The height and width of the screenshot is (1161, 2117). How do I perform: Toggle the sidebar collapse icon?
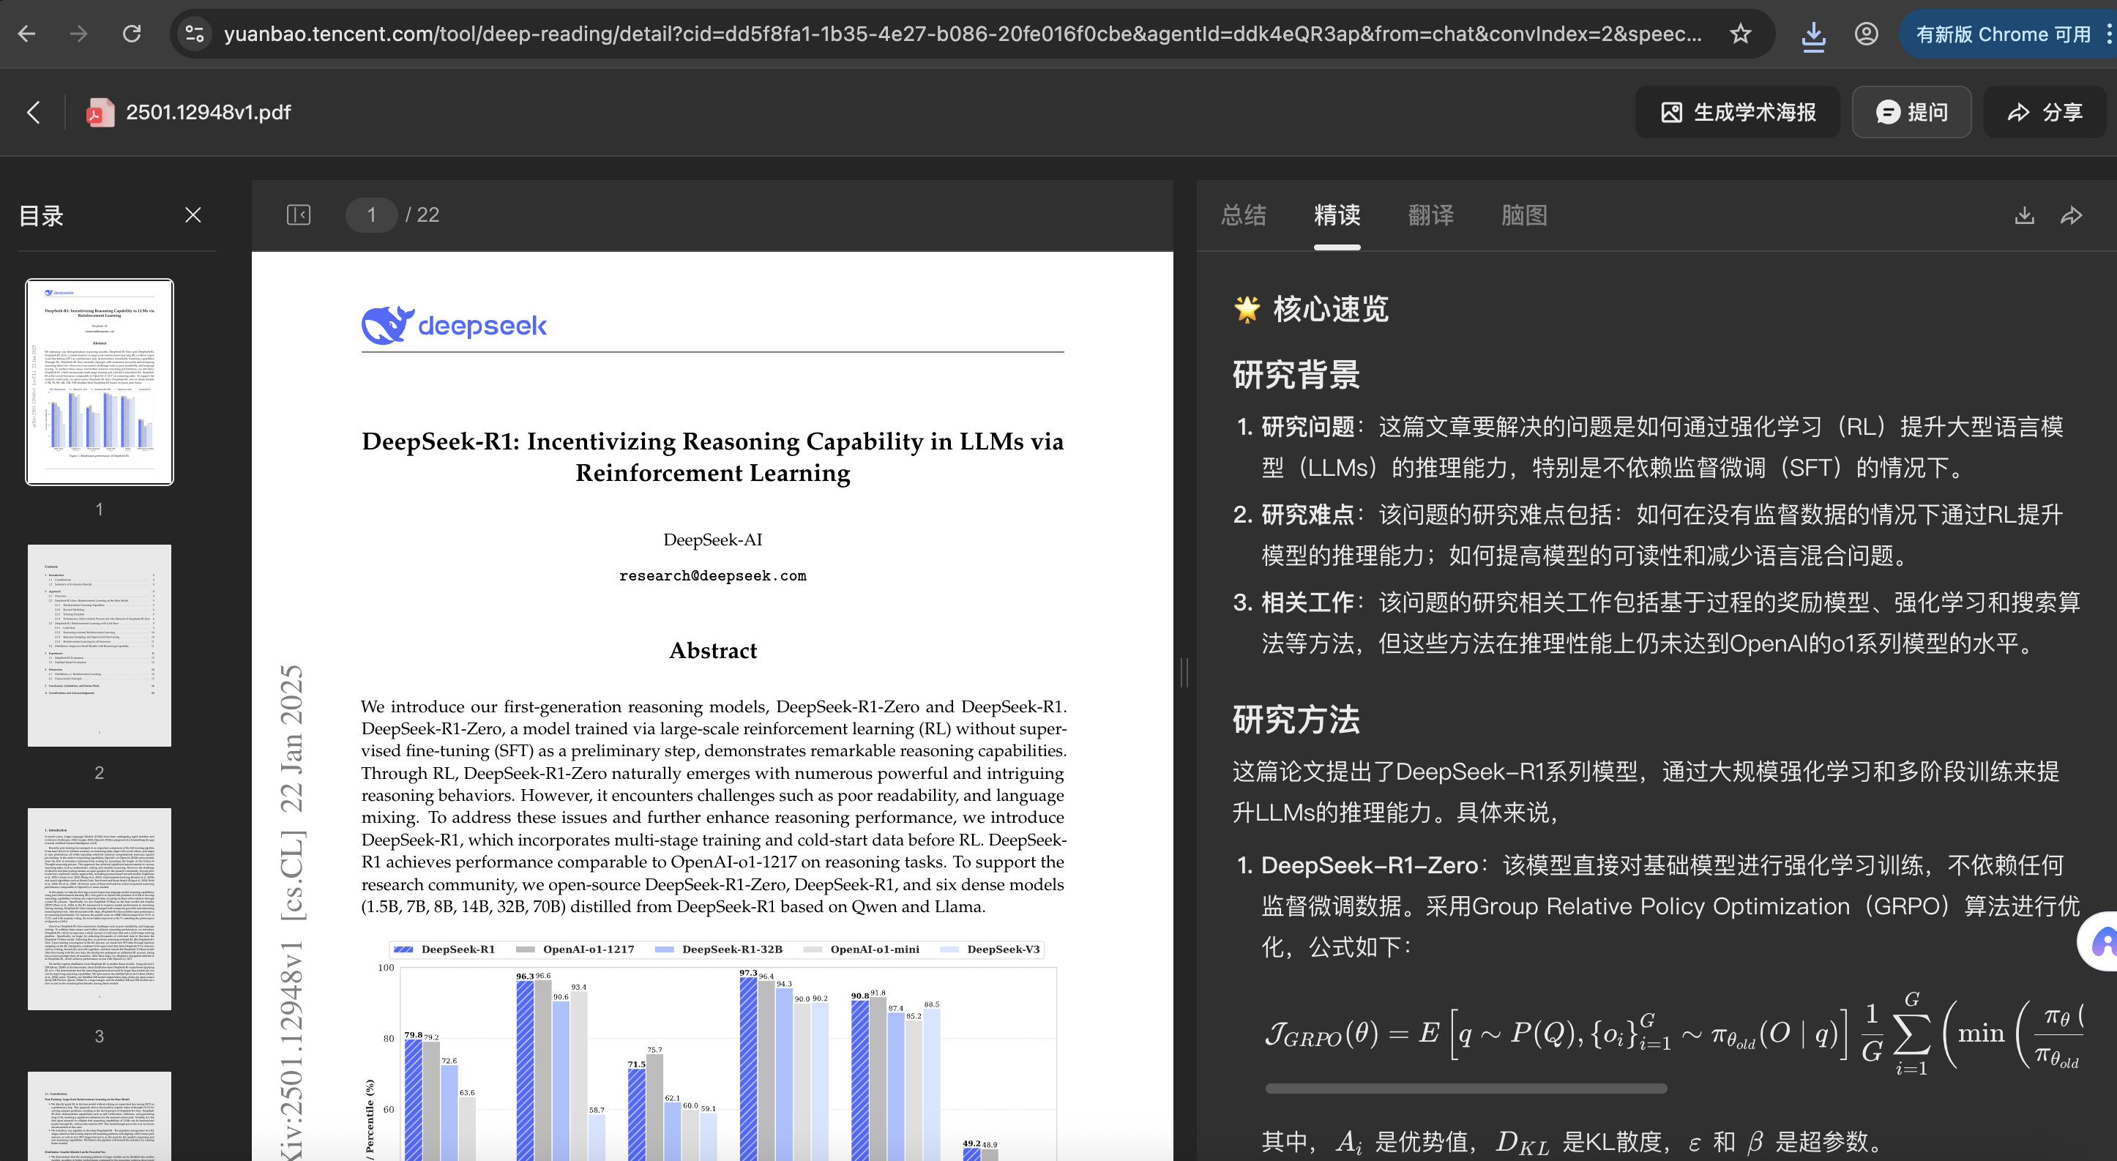[299, 215]
